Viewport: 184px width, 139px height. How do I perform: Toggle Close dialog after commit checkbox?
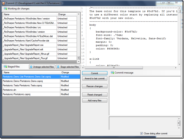pyautogui.click(x=141, y=134)
